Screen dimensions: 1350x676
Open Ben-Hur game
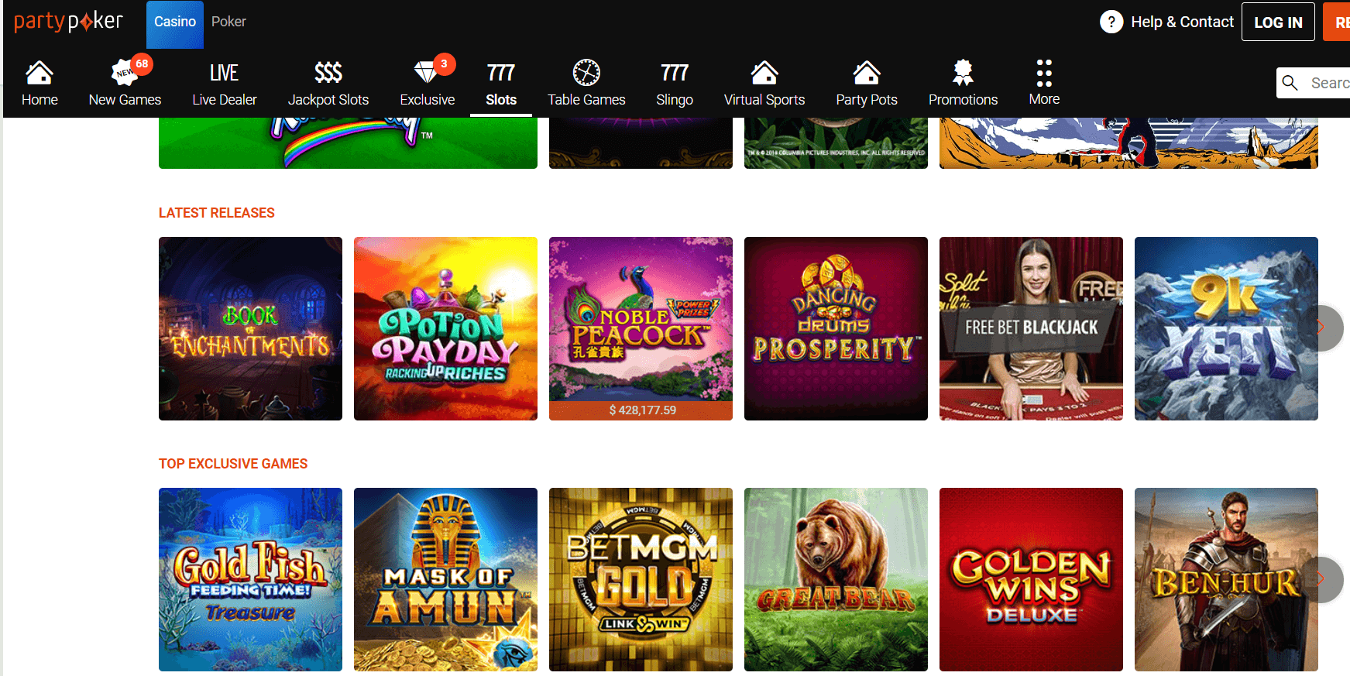point(1226,579)
